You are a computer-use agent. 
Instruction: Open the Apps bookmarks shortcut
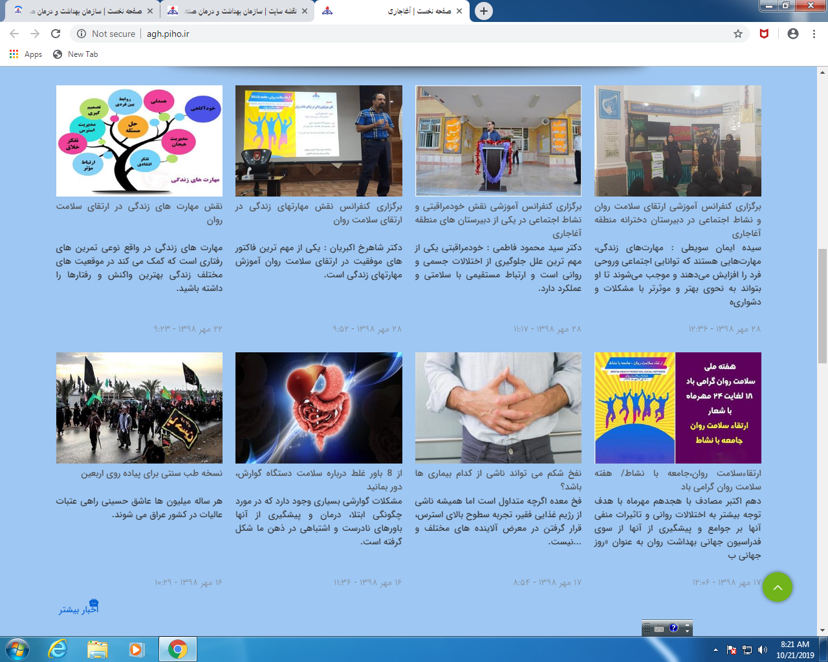click(26, 54)
